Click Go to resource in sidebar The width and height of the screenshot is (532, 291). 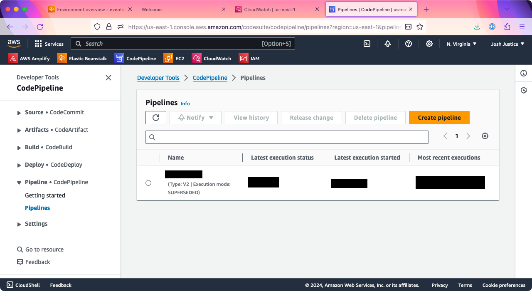click(x=40, y=249)
